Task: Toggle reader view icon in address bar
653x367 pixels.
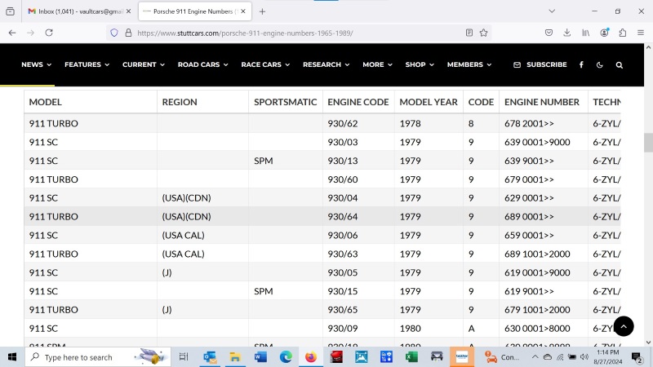Action: (x=469, y=33)
